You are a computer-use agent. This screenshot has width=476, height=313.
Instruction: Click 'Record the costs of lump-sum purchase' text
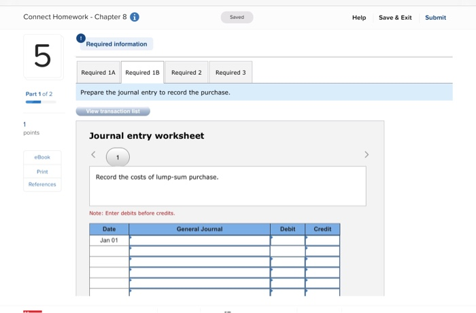click(x=157, y=177)
